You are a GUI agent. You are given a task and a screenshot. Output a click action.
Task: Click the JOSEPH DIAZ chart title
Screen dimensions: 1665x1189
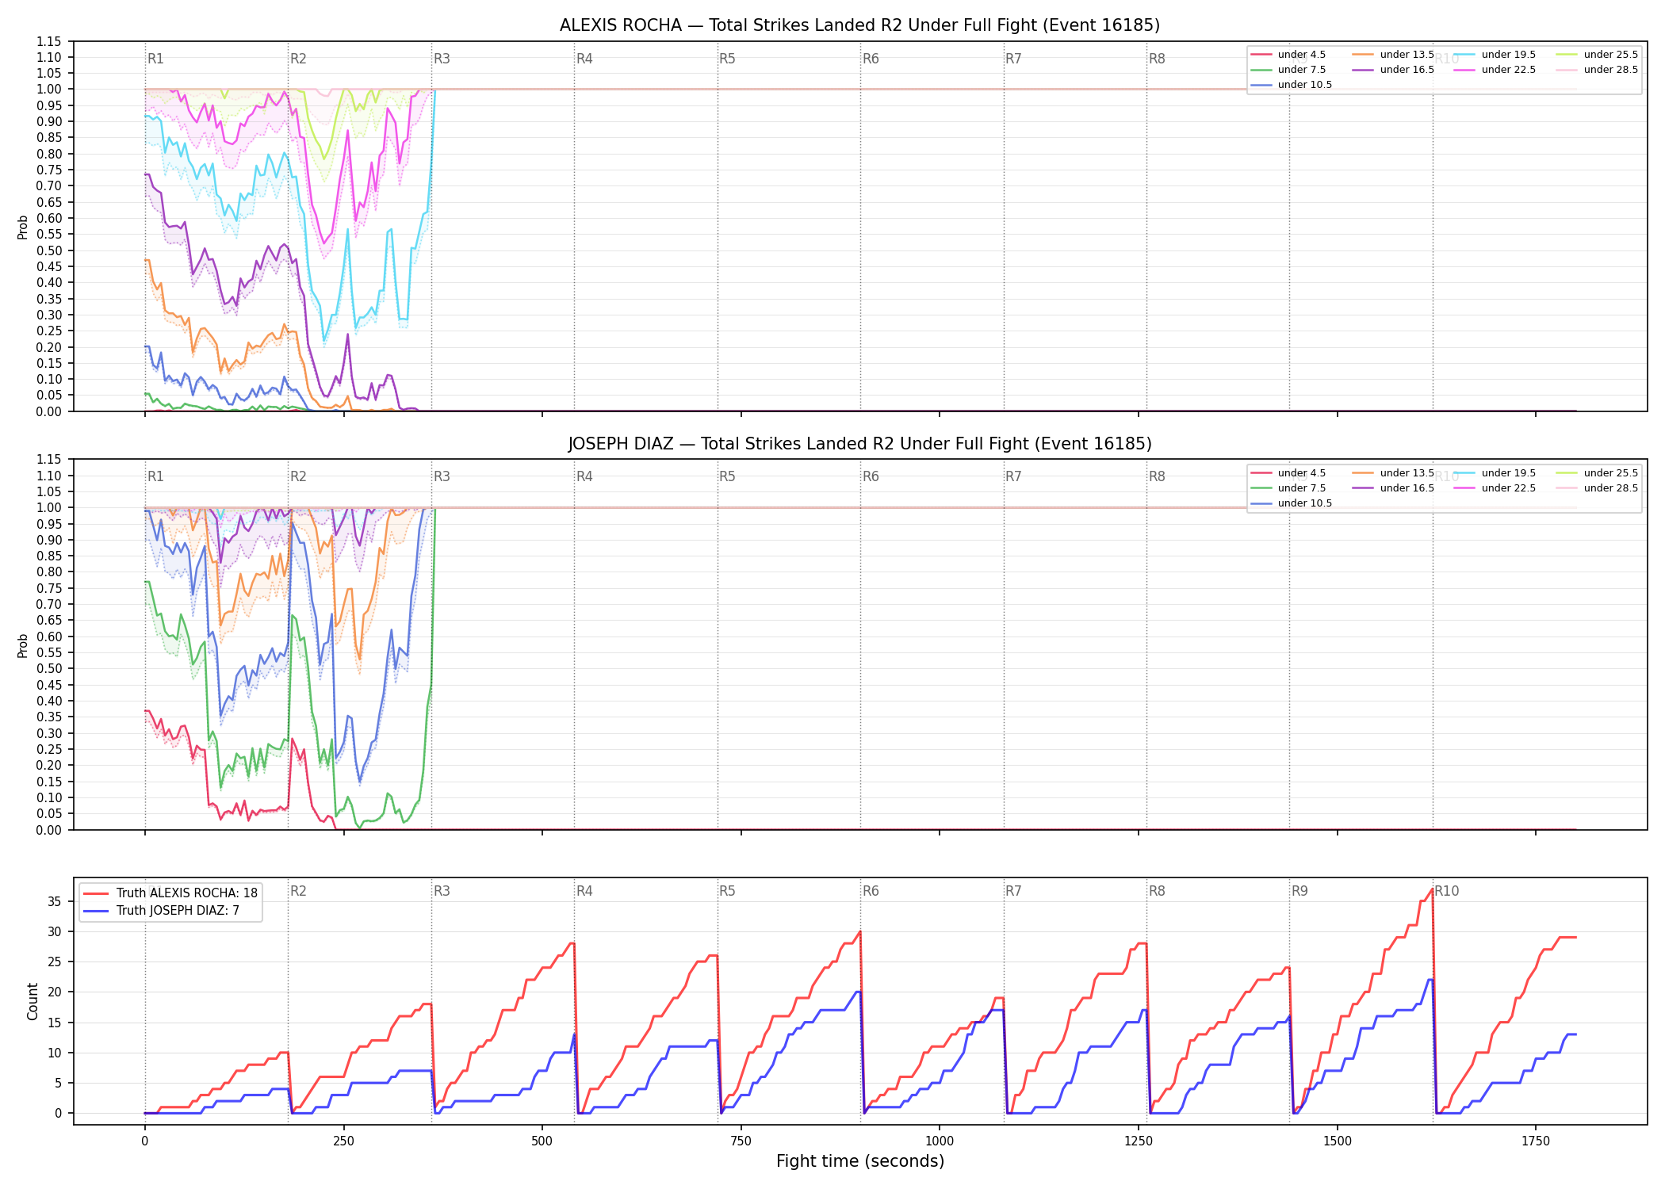coord(859,444)
